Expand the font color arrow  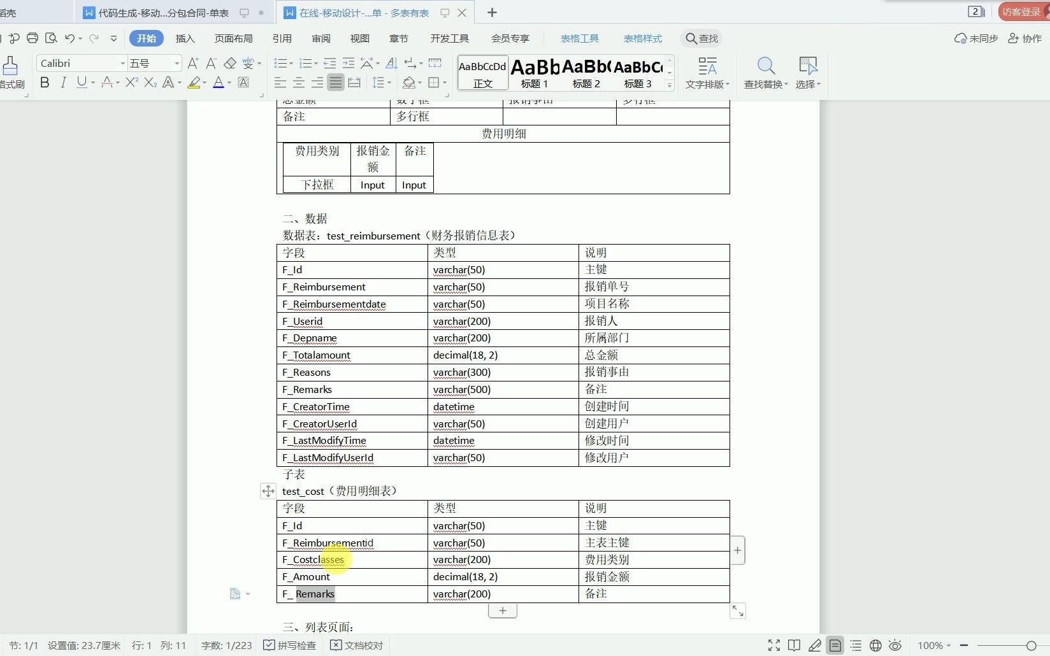tap(229, 83)
